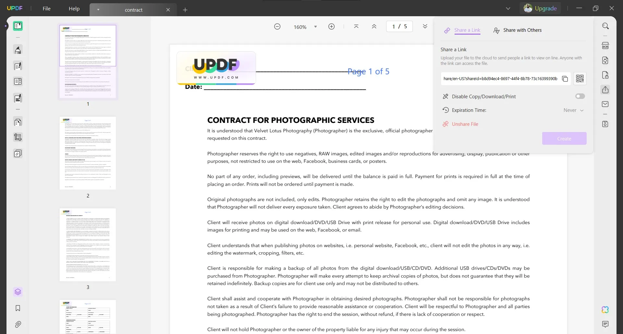This screenshot has width=623, height=334.
Task: Open the OCR tool
Action: 605,45
